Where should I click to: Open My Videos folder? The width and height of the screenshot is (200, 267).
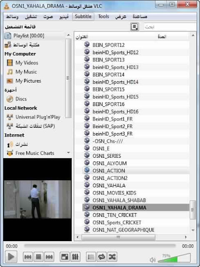[27, 63]
